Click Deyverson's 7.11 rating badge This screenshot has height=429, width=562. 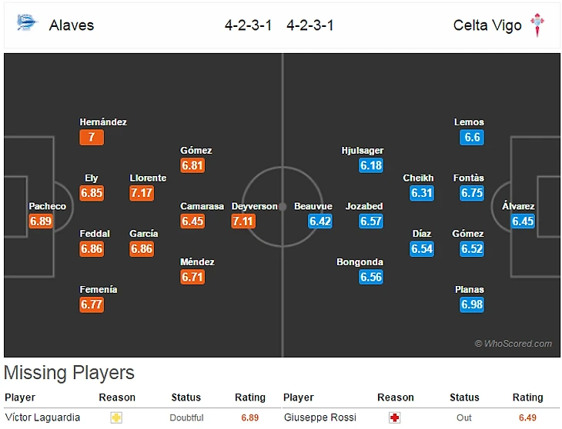coord(243,221)
